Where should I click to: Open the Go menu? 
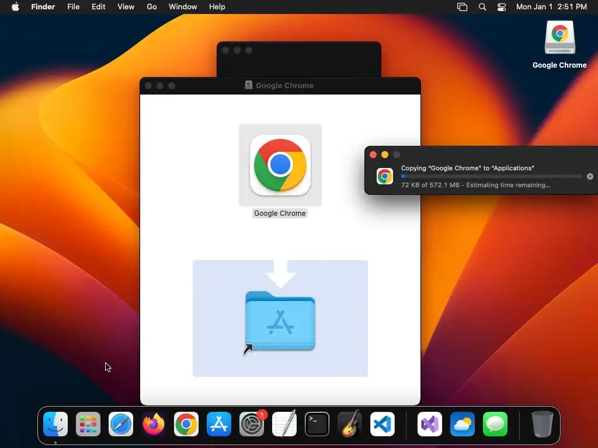tap(152, 7)
